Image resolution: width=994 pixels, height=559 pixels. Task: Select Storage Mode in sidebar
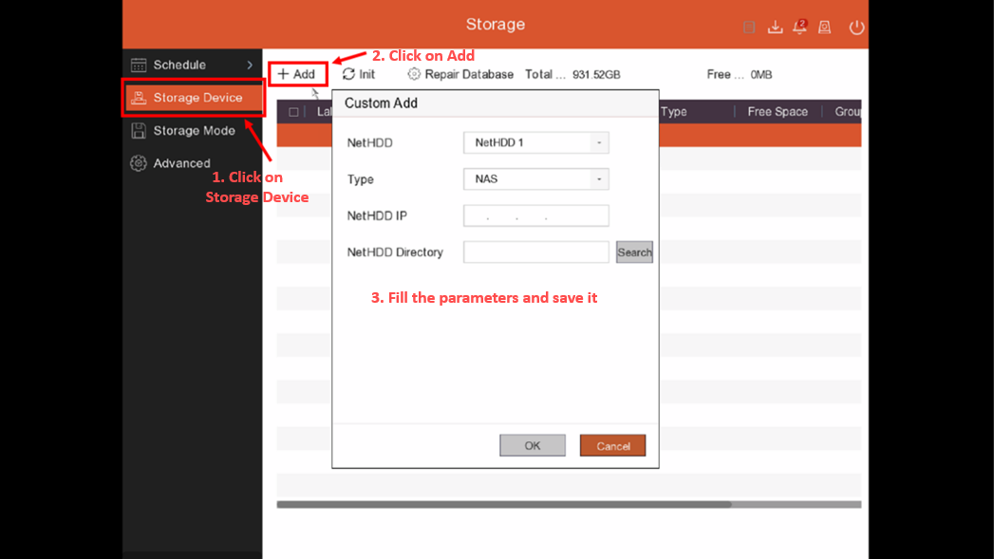[x=193, y=131]
